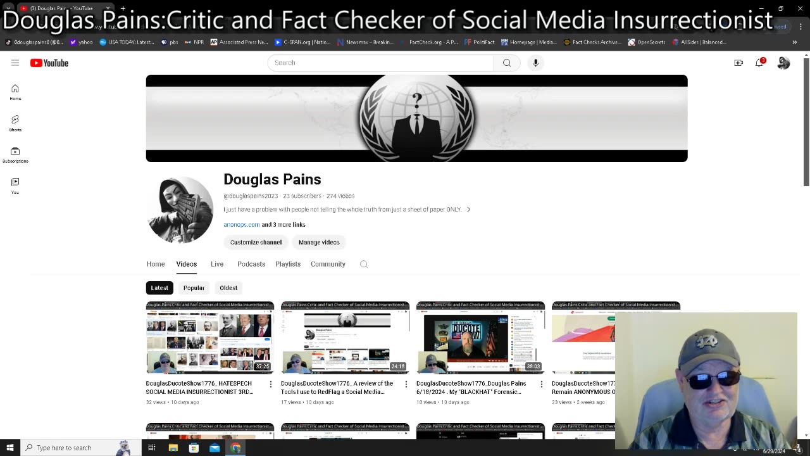Screen dimensions: 810x456
Task: Open the You section in sidebar
Action: tap(15, 186)
